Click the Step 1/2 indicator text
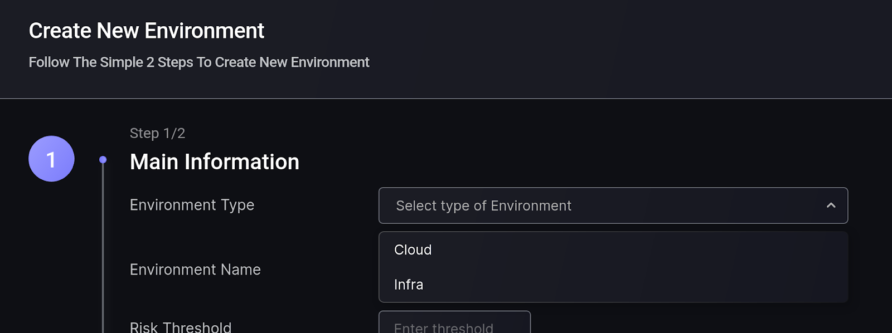892x333 pixels. tap(157, 133)
